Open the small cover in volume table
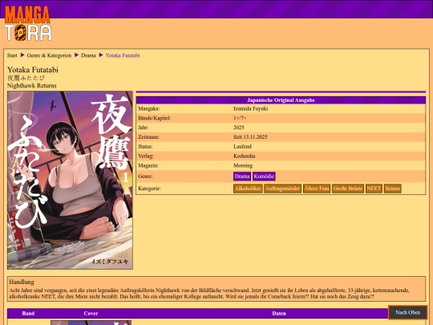 pyautogui.click(x=91, y=323)
